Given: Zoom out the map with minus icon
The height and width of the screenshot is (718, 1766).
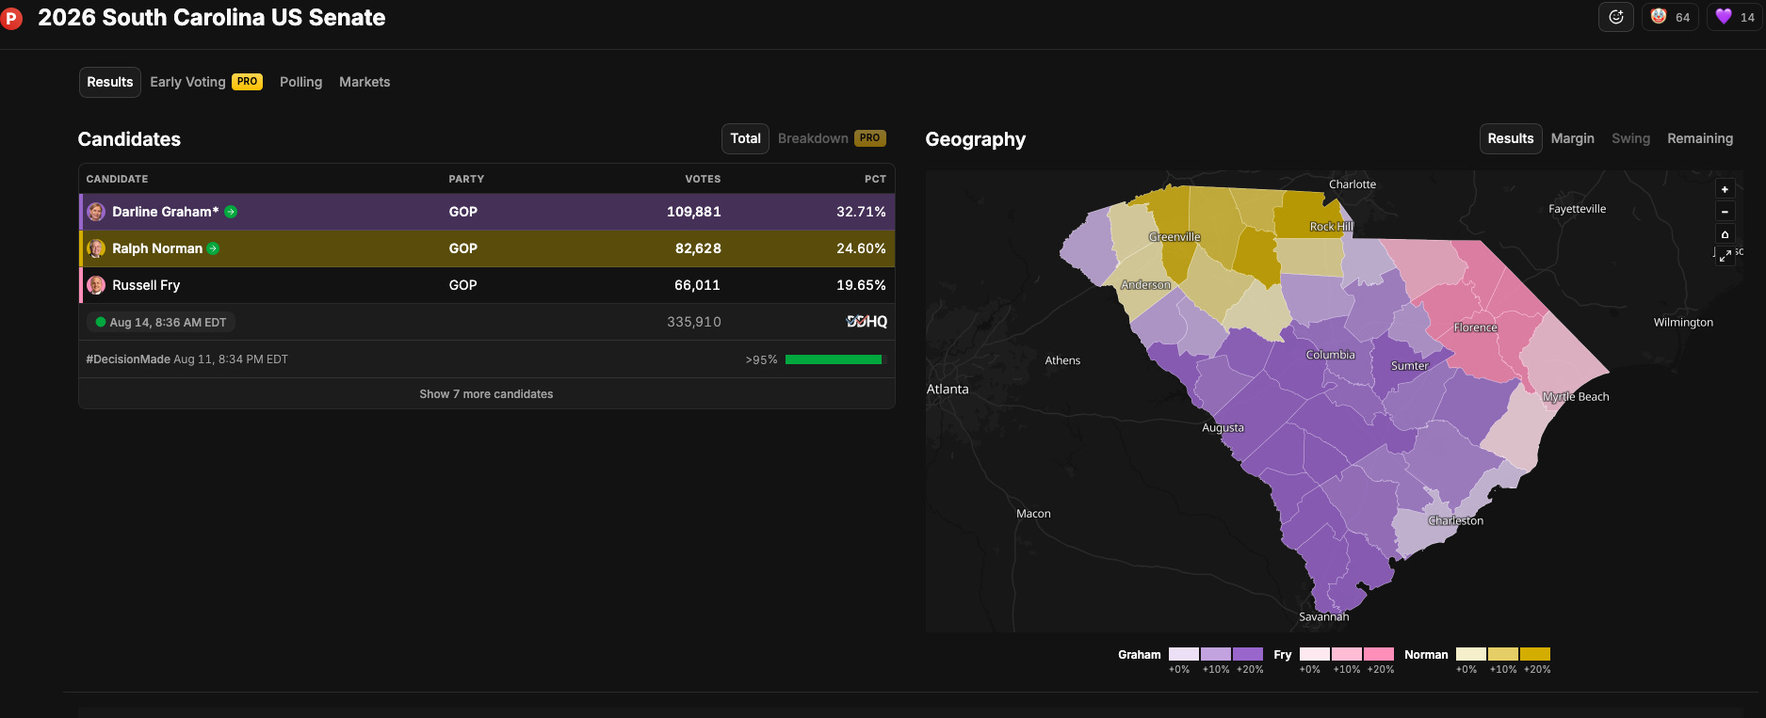Looking at the screenshot, I should (x=1725, y=212).
